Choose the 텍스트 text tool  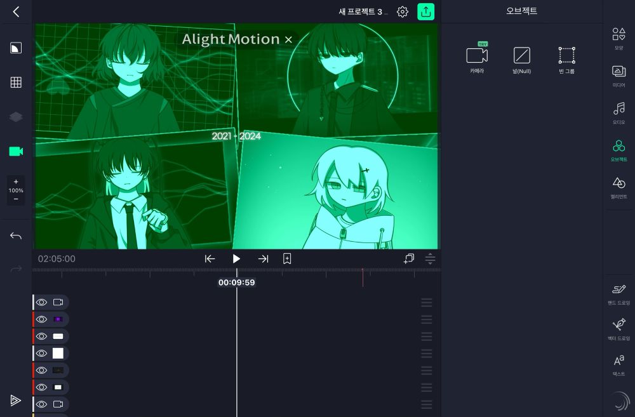click(618, 365)
